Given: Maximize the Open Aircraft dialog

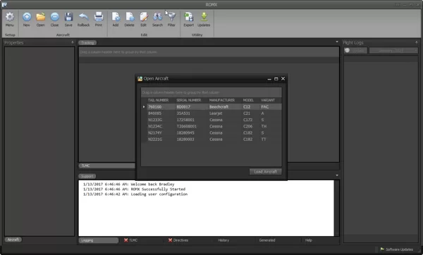Looking at the screenshot, I should click(276, 79).
